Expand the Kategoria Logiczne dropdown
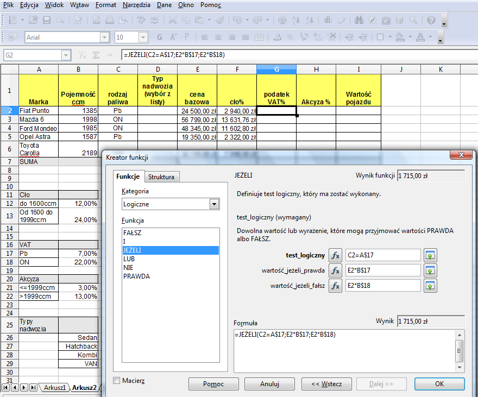Viewport: 478px width, 397px height. click(x=215, y=204)
